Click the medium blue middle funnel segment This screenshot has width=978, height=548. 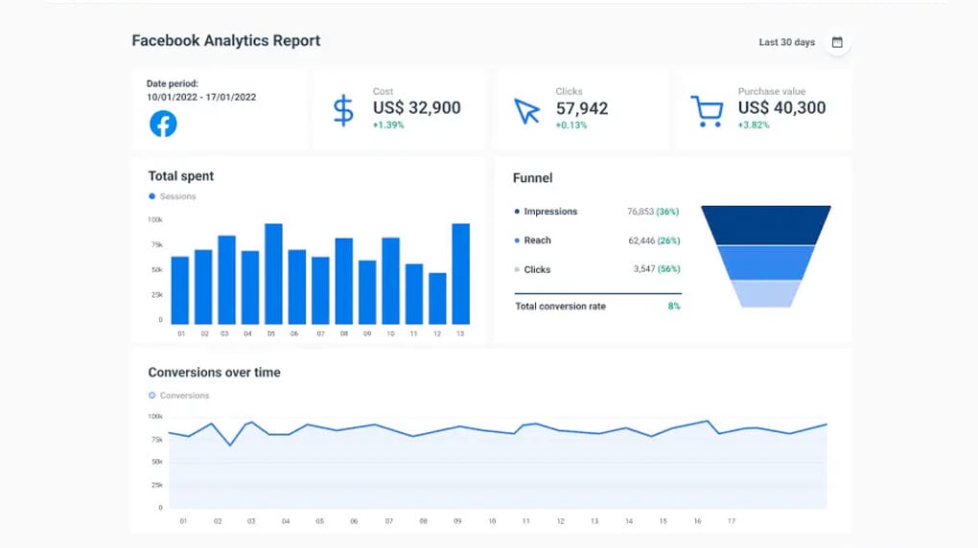click(766, 262)
